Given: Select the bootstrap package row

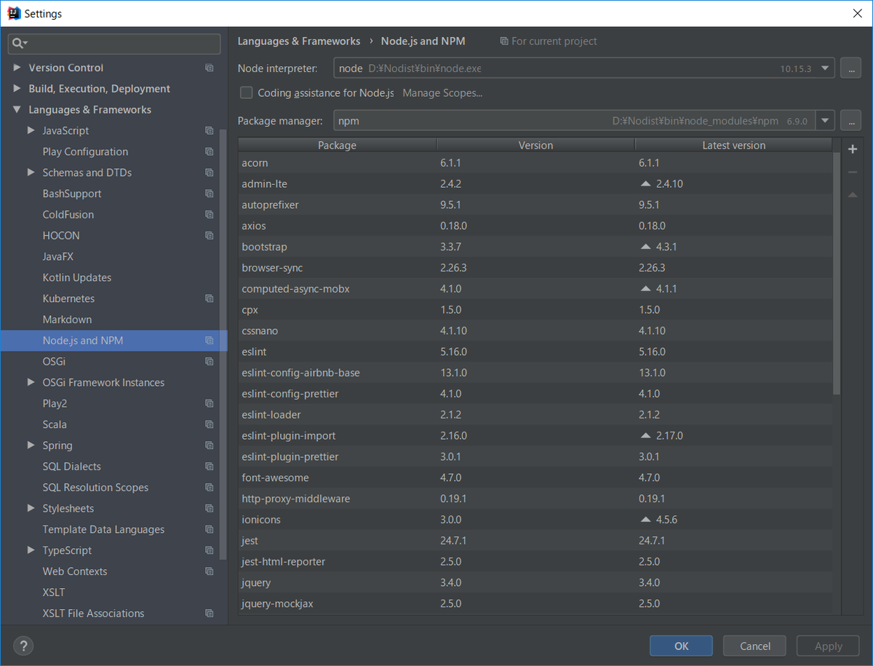Looking at the screenshot, I should tap(535, 247).
